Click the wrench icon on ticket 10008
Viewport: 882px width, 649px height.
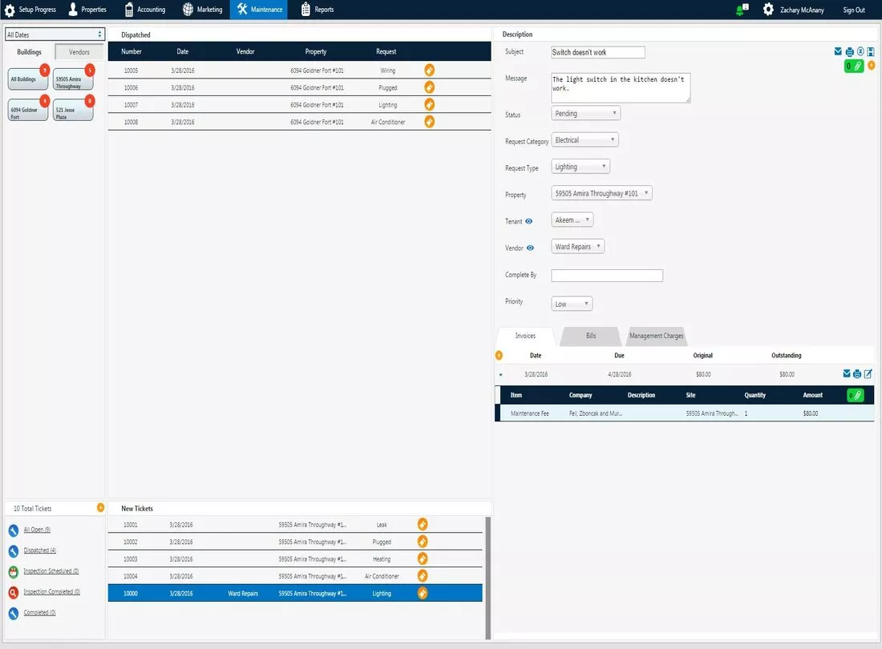[x=429, y=121]
